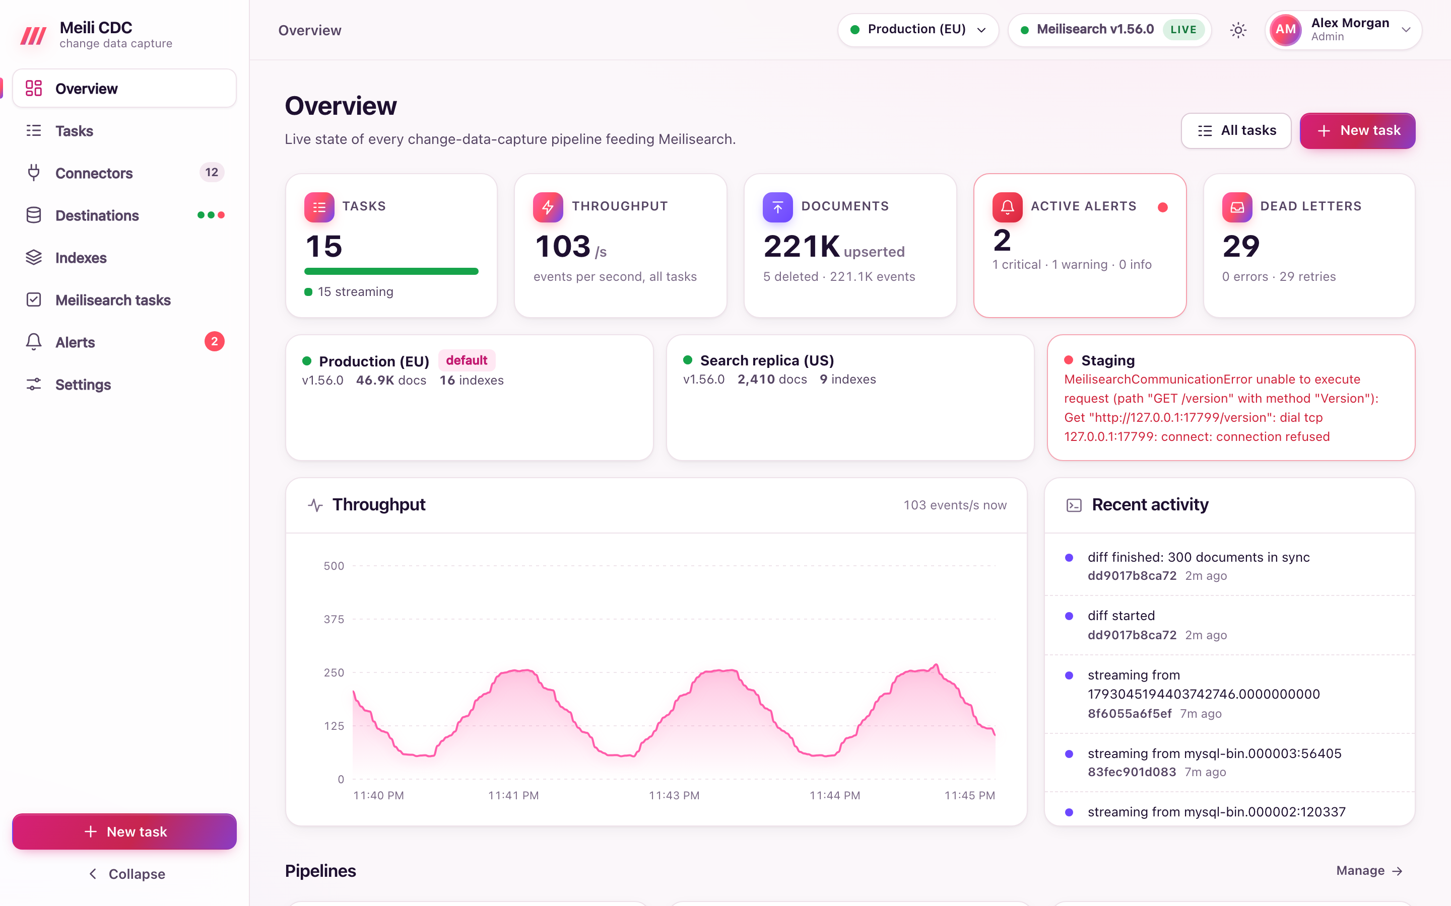Screen dimensions: 1451x906
Task: Click the Documents card upload icon
Action: pyautogui.click(x=778, y=207)
